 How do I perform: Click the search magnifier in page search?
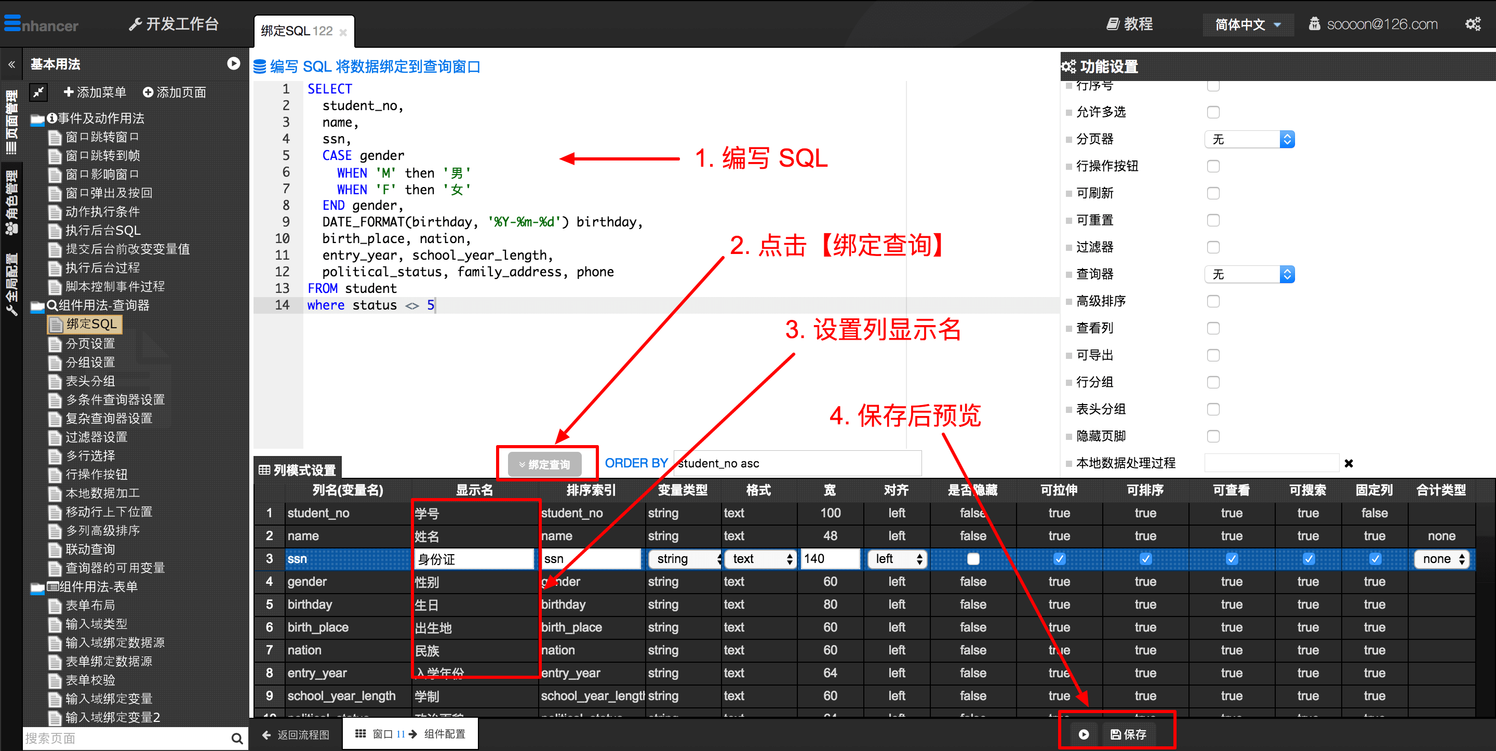[236, 738]
